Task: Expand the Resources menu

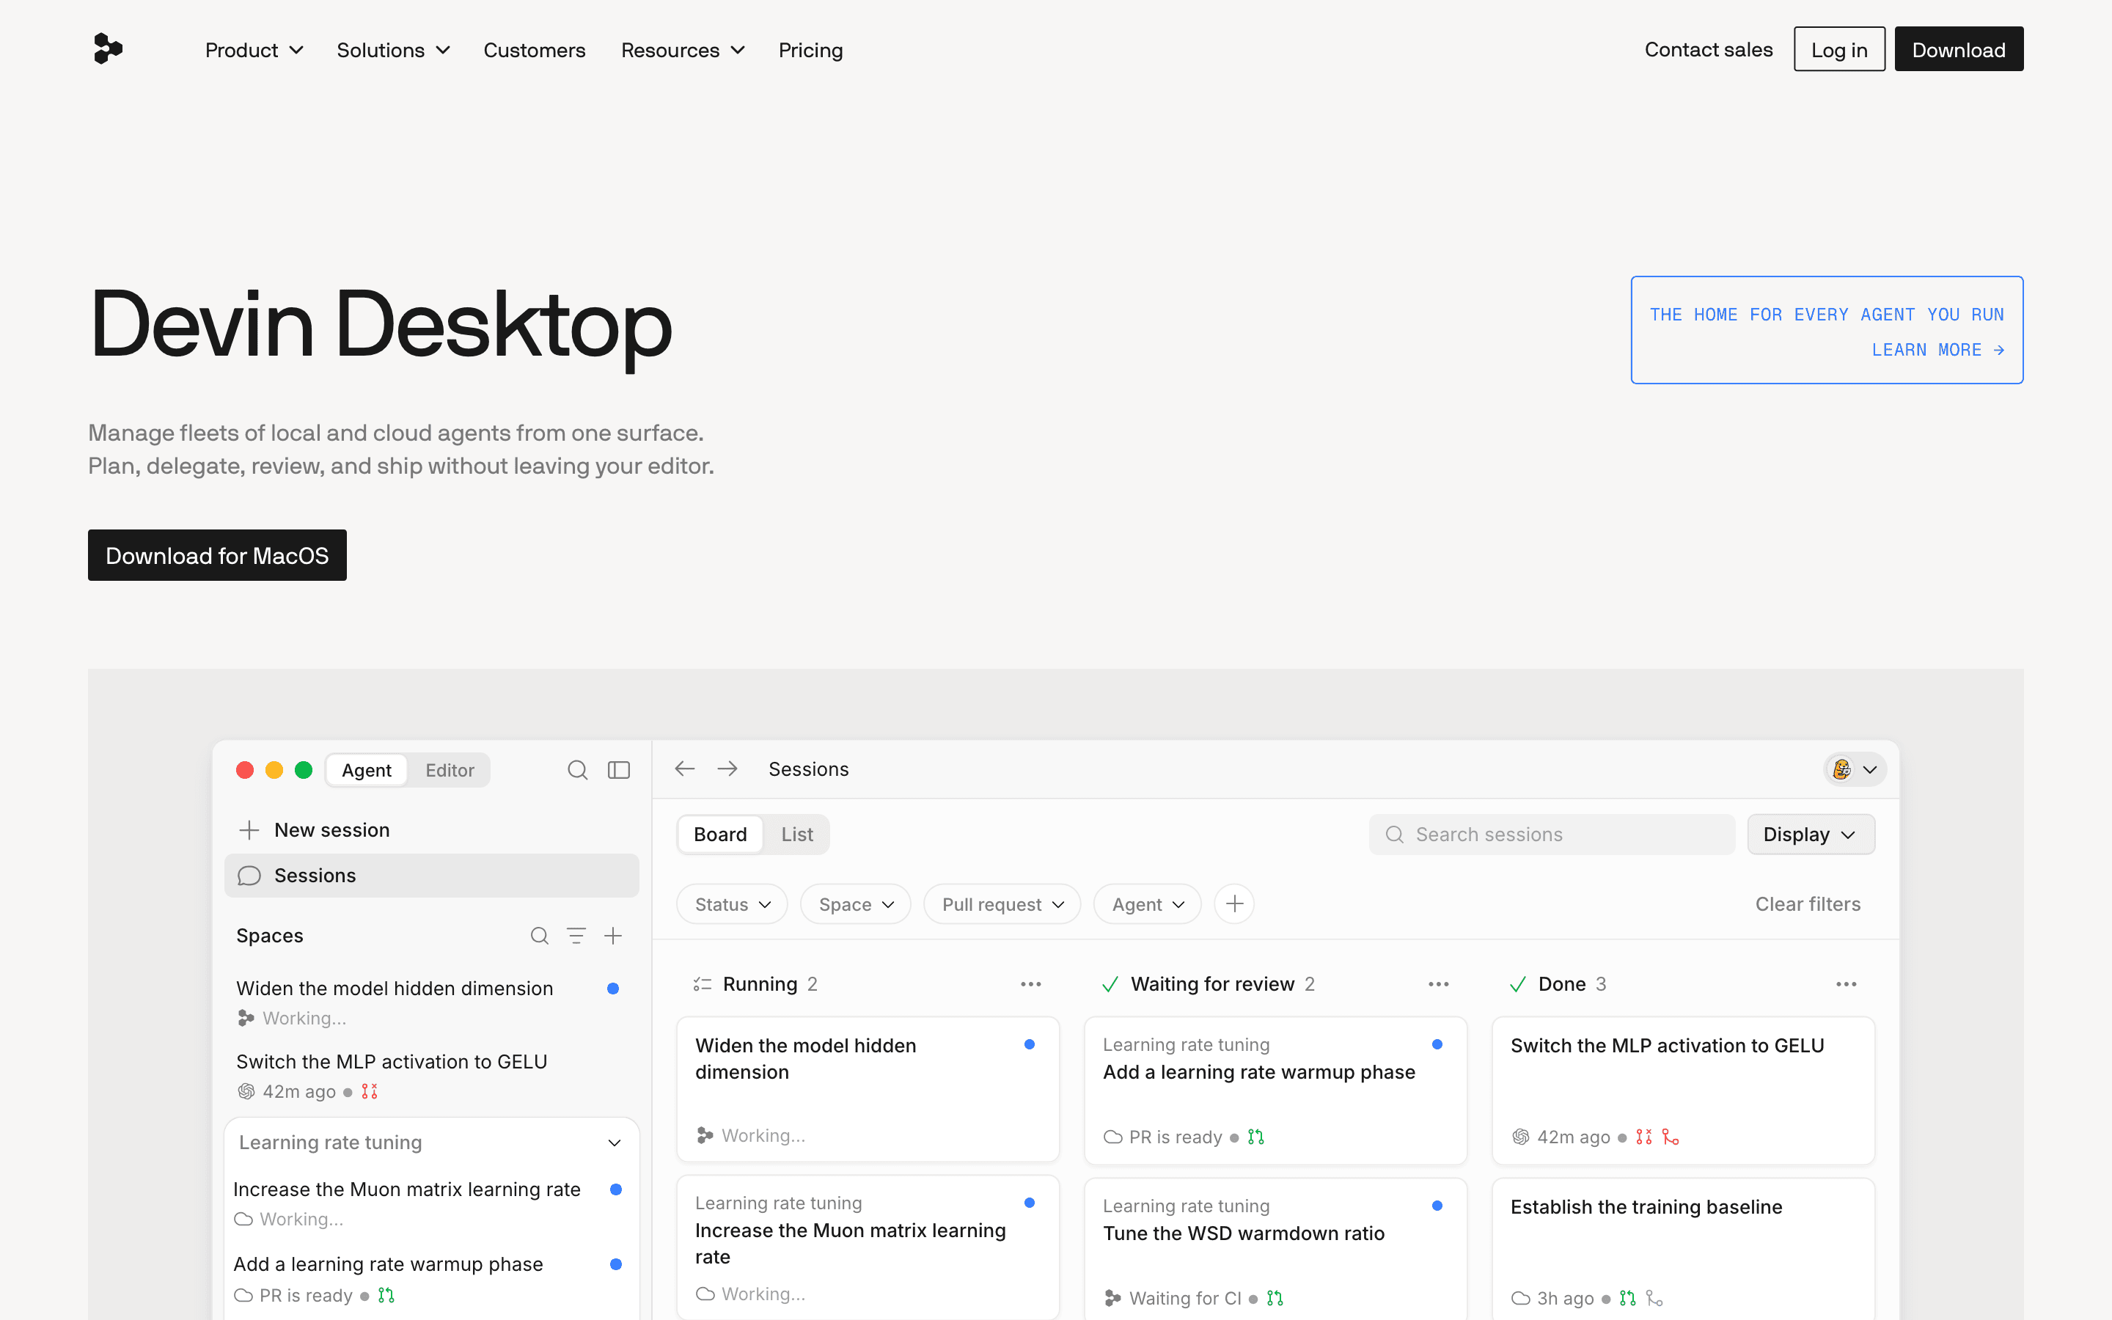Action: (x=683, y=51)
